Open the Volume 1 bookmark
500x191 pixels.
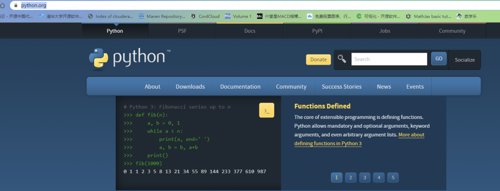tap(238, 16)
